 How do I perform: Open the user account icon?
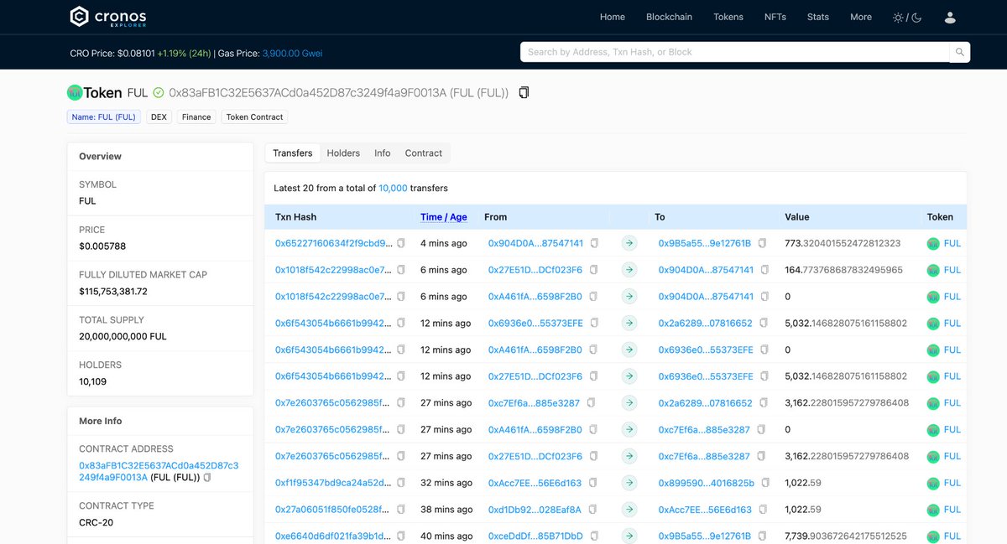(x=950, y=17)
